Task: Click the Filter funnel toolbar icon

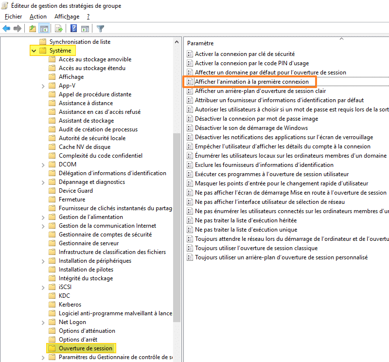Action: click(x=100, y=28)
